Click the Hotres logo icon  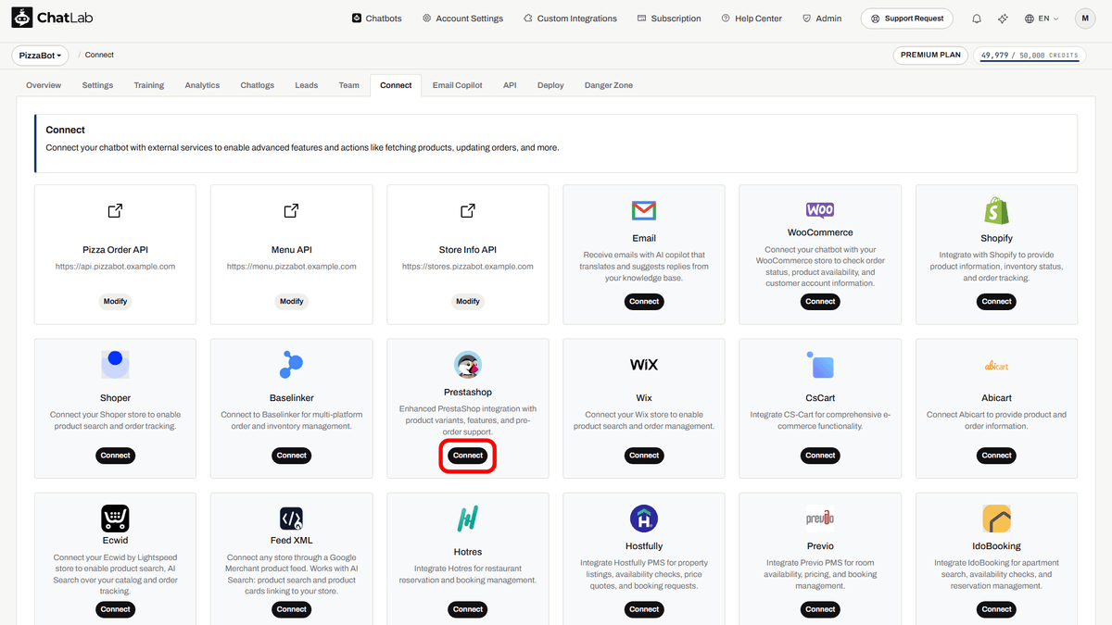(x=468, y=519)
